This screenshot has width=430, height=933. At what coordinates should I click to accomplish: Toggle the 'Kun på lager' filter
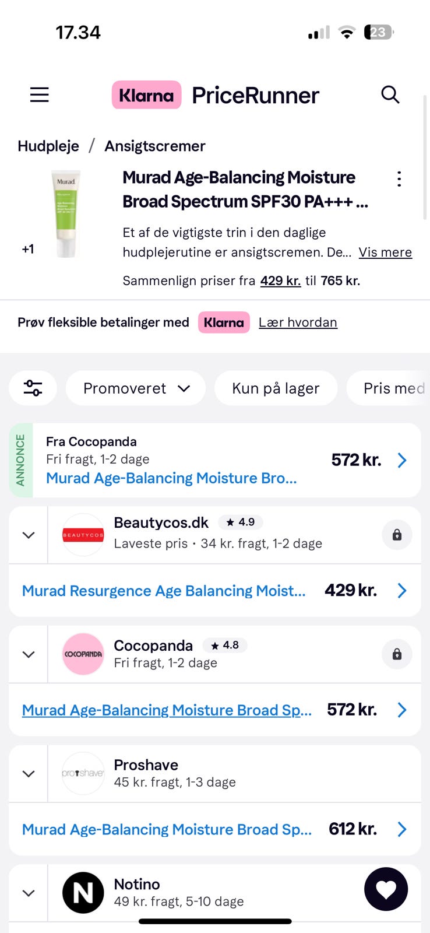point(276,388)
